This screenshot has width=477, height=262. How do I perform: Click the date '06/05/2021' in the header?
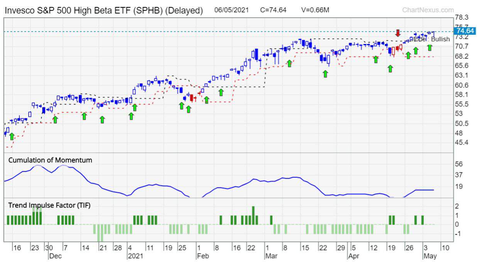[x=232, y=10]
